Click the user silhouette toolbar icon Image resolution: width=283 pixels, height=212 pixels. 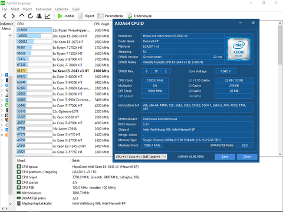39,16
